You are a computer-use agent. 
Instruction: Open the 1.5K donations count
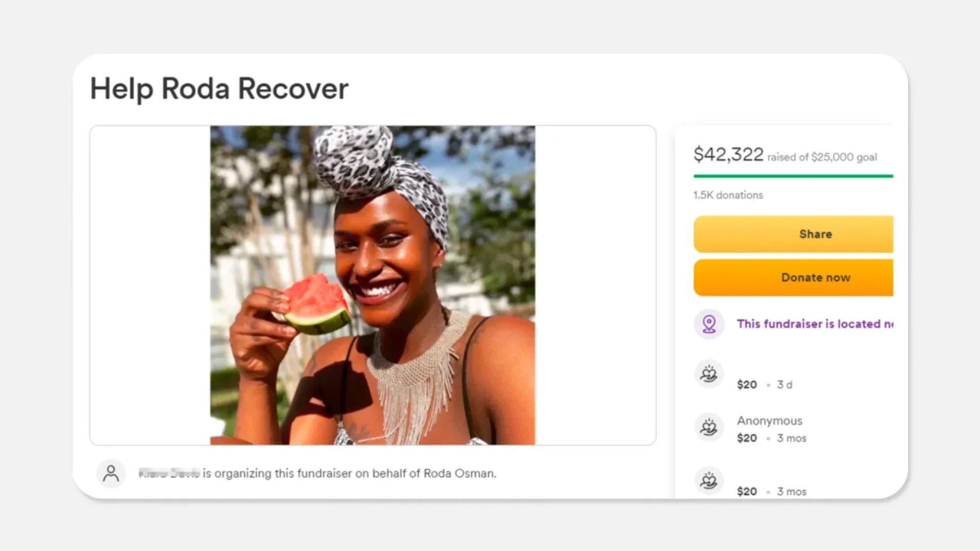click(x=728, y=195)
